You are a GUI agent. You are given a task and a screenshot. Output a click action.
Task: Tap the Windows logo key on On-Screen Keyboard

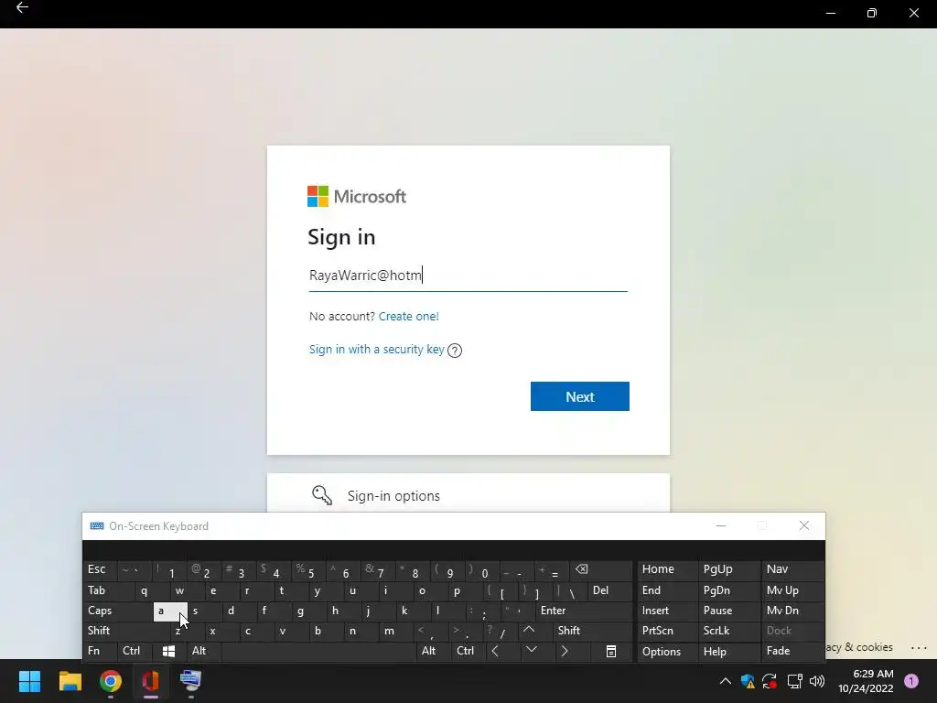point(169,651)
